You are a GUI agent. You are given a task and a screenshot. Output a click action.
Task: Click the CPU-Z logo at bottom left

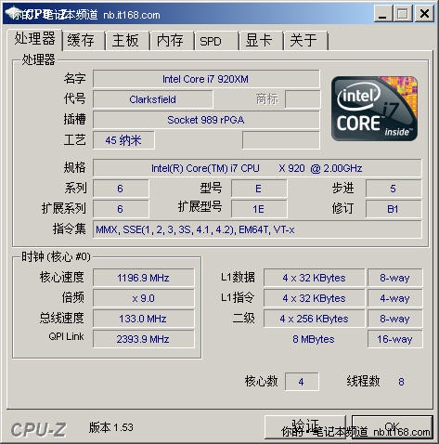click(38, 430)
